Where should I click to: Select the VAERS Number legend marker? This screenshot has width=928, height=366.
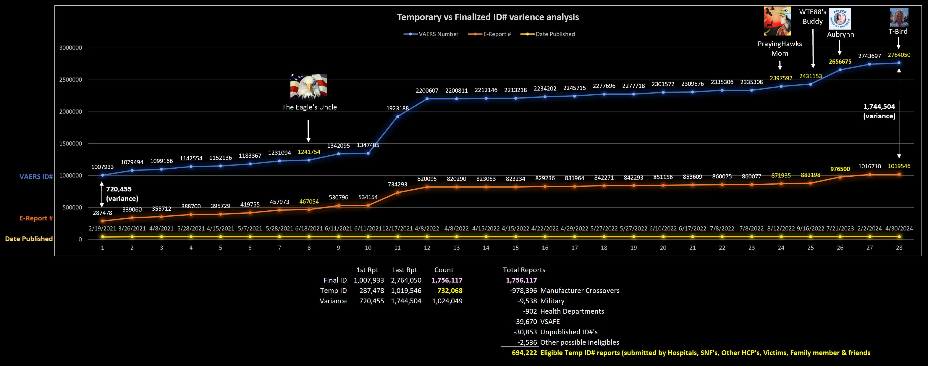point(410,34)
